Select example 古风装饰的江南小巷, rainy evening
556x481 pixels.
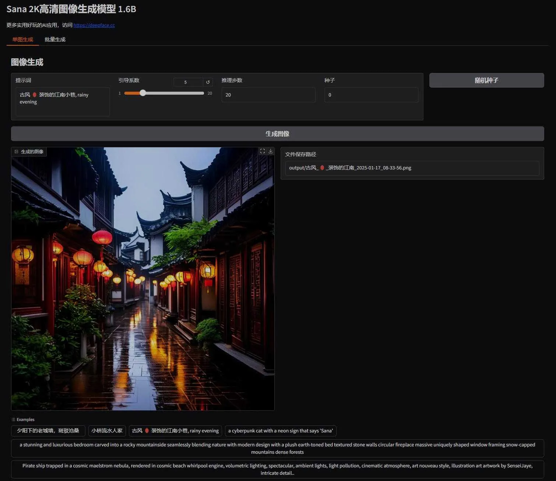pos(175,431)
